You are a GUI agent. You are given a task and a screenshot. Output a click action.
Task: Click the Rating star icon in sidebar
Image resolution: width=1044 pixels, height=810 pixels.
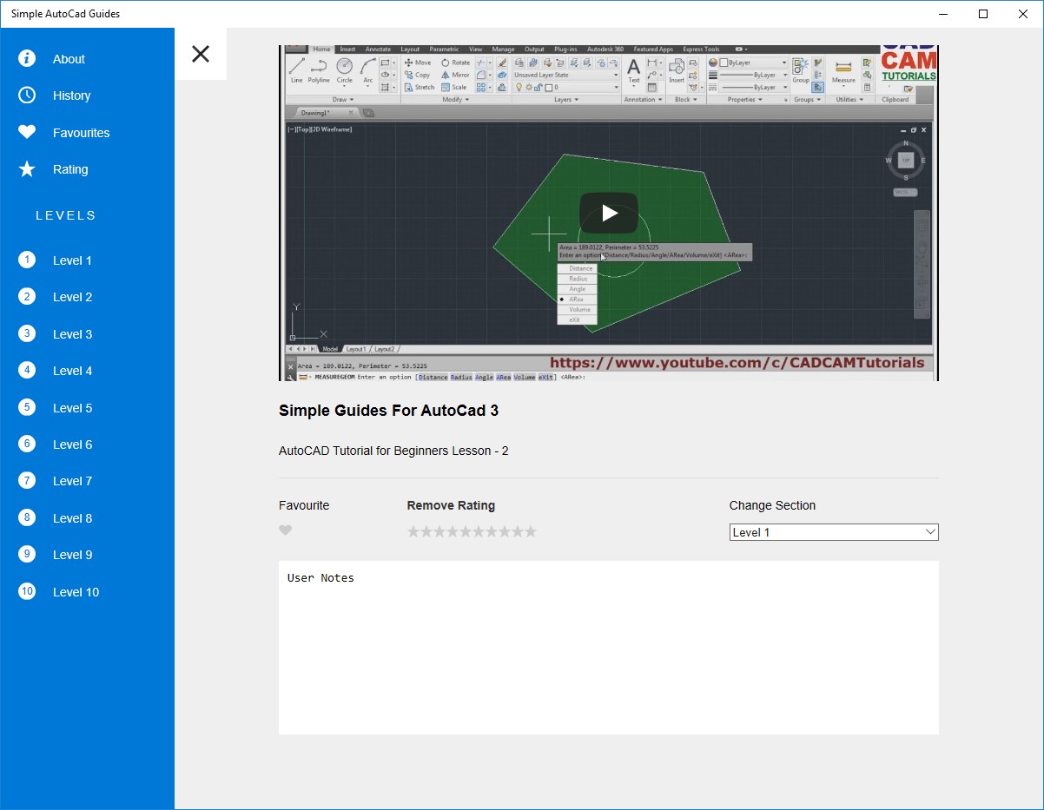[x=27, y=169]
